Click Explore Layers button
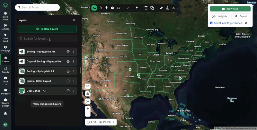Screen dimensions: 257x130 [47, 29]
